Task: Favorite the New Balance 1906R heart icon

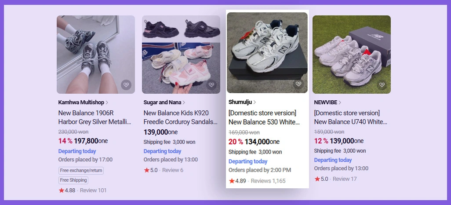Action: (x=126, y=85)
